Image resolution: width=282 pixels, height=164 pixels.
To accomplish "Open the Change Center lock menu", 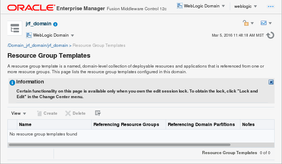I will 248,23.
